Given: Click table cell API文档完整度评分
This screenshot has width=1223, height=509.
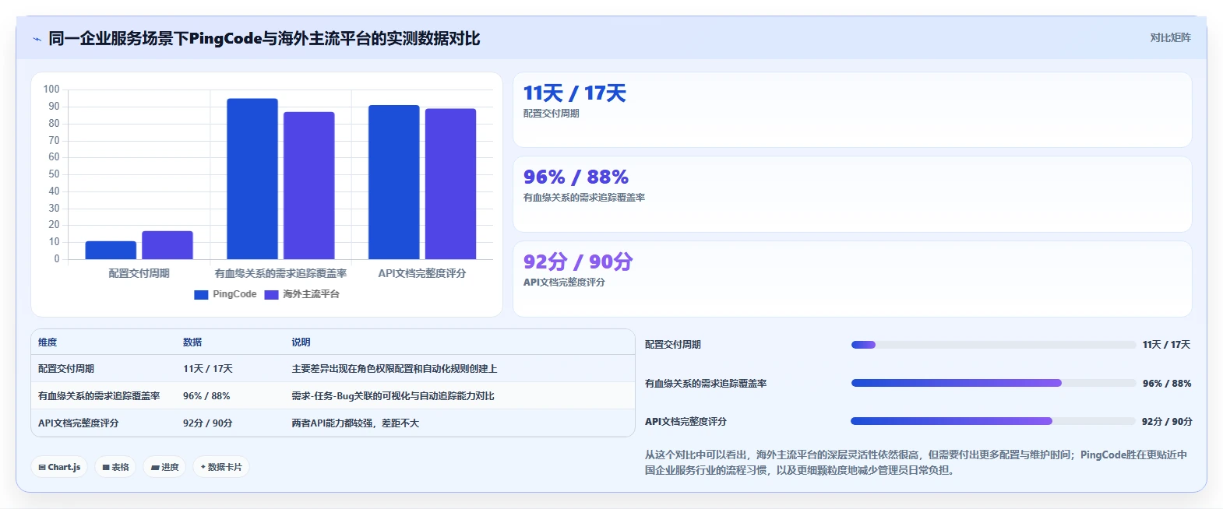Looking at the screenshot, I should (79, 423).
